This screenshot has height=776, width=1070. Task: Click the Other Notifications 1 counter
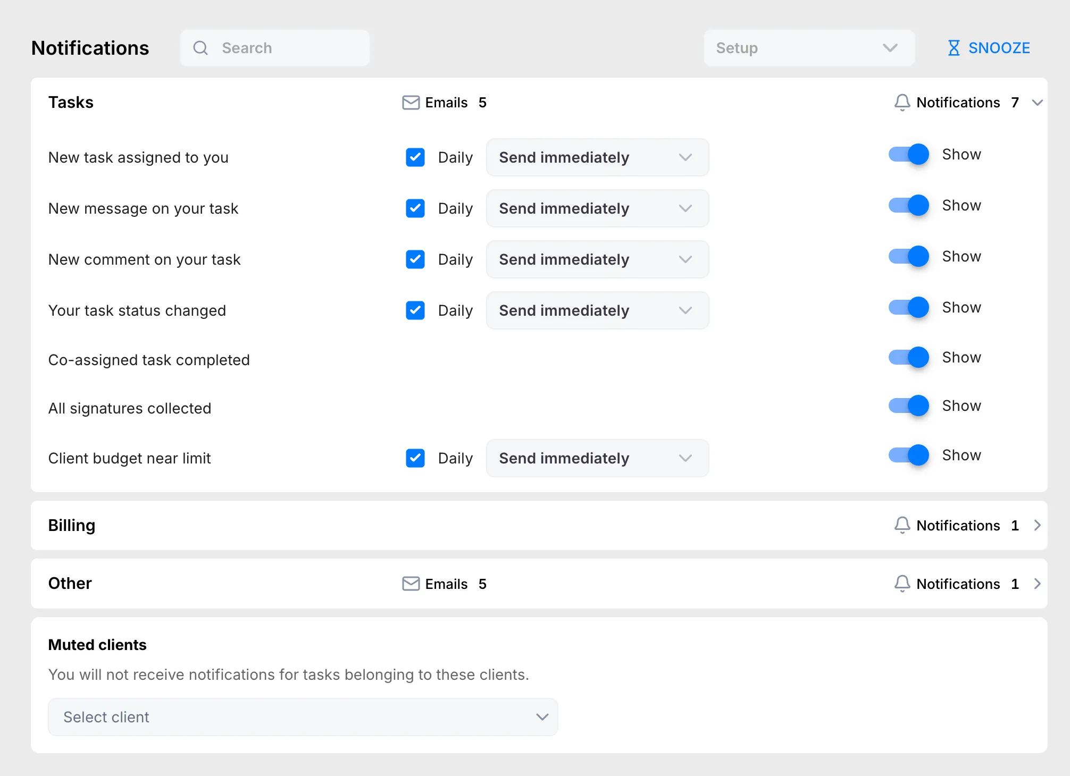(x=957, y=584)
